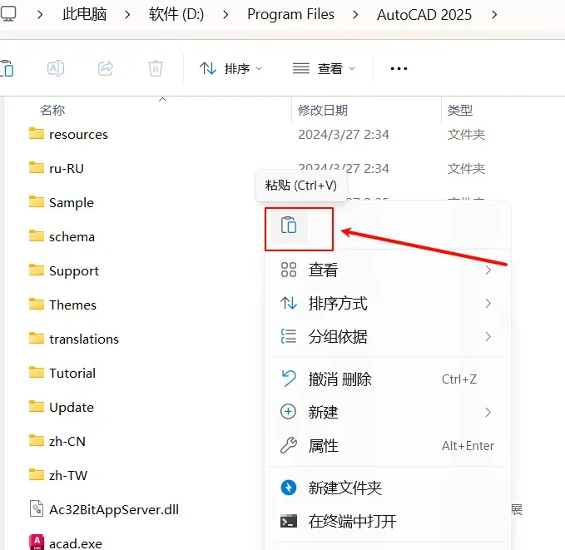The image size is (565, 550).
Task: Open the context menu 排序方式 submenu
Action: click(x=388, y=304)
